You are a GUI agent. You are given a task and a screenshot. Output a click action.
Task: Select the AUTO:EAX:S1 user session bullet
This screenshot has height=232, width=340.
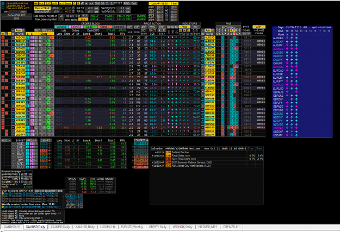click(3, 193)
